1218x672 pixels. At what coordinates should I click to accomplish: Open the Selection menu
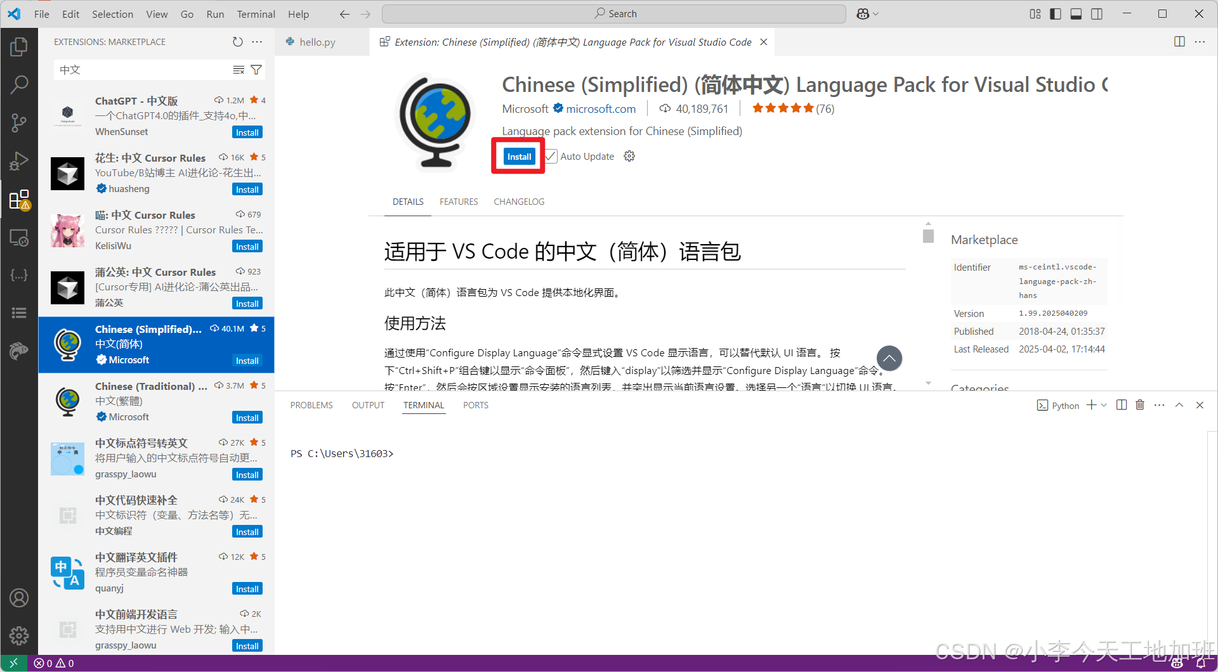(112, 14)
